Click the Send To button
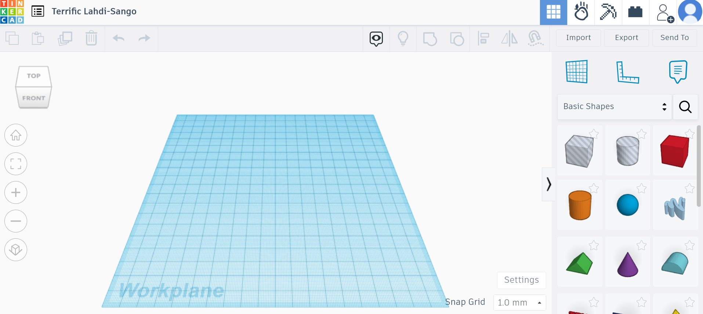The width and height of the screenshot is (703, 314). [x=675, y=38]
